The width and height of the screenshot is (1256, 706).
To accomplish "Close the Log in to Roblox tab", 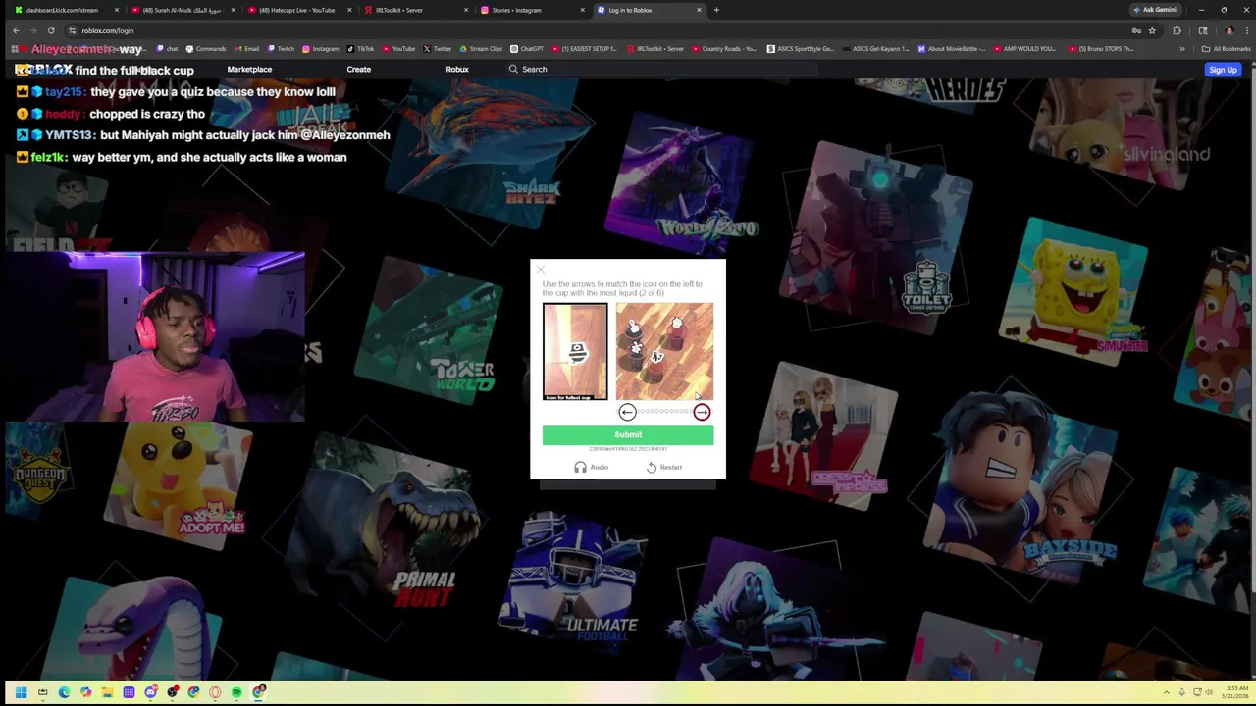I will pyautogui.click(x=699, y=10).
